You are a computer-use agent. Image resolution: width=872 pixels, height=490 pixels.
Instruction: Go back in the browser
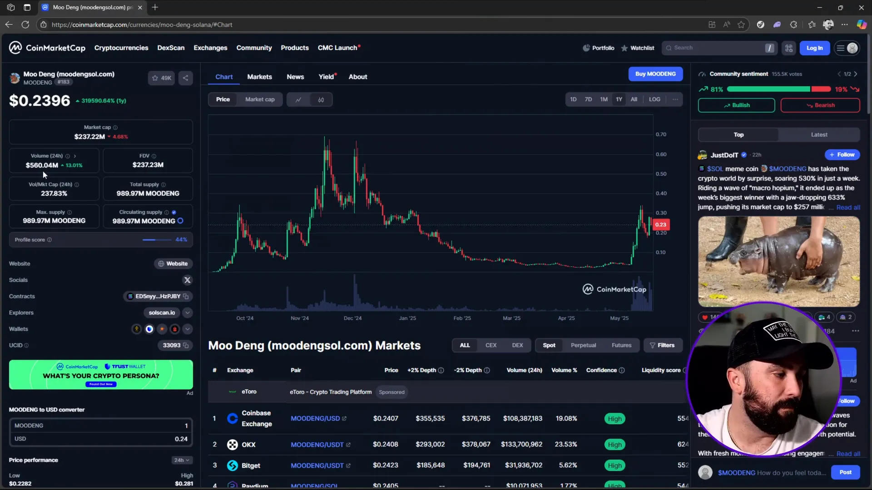pos(9,24)
